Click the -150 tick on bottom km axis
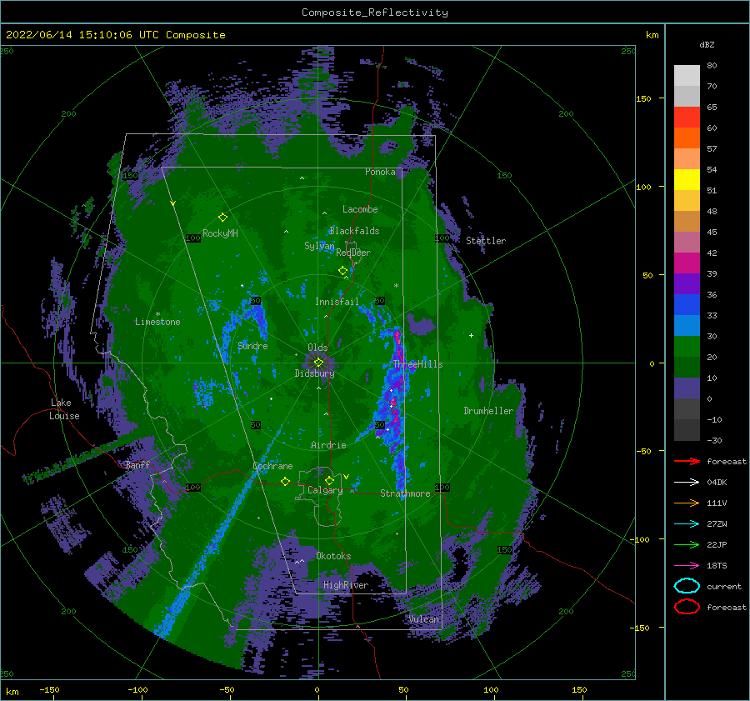 click(49, 689)
